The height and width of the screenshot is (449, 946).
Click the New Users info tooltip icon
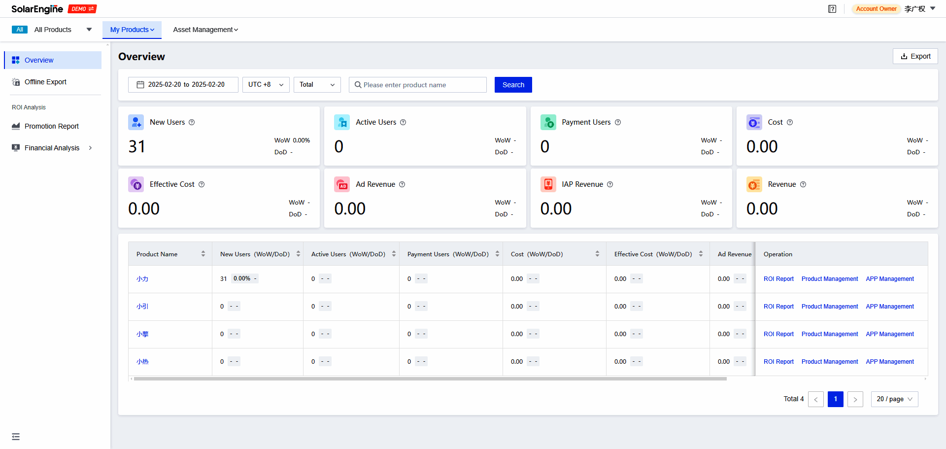click(192, 122)
